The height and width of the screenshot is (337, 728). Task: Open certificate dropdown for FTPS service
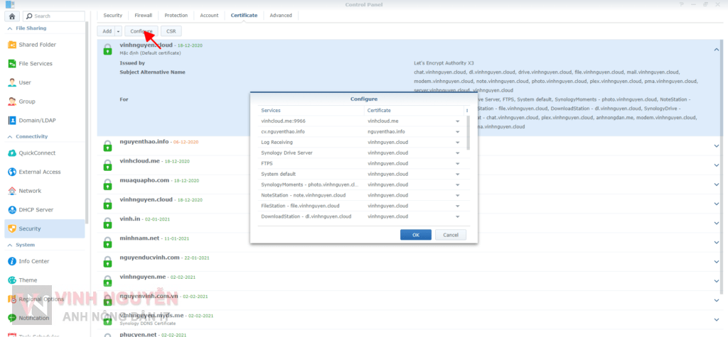457,164
